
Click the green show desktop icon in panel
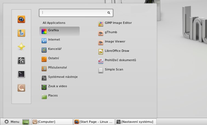(26, 122)
